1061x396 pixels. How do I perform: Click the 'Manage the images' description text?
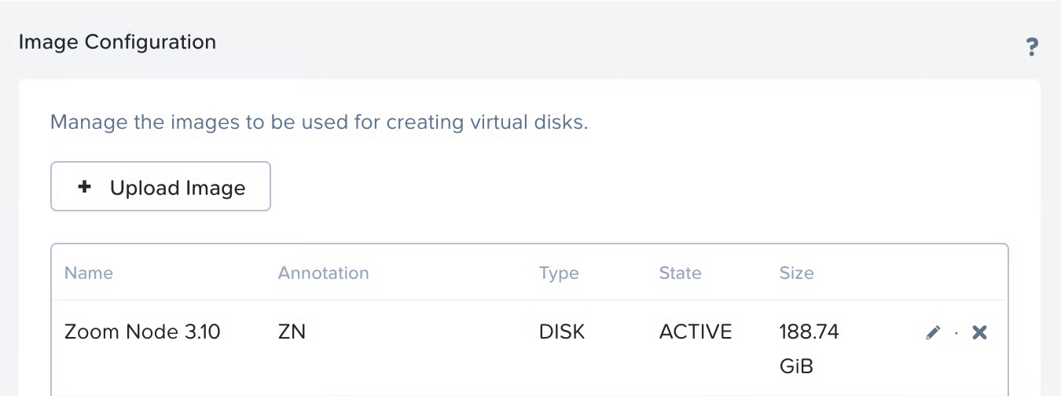(x=319, y=123)
